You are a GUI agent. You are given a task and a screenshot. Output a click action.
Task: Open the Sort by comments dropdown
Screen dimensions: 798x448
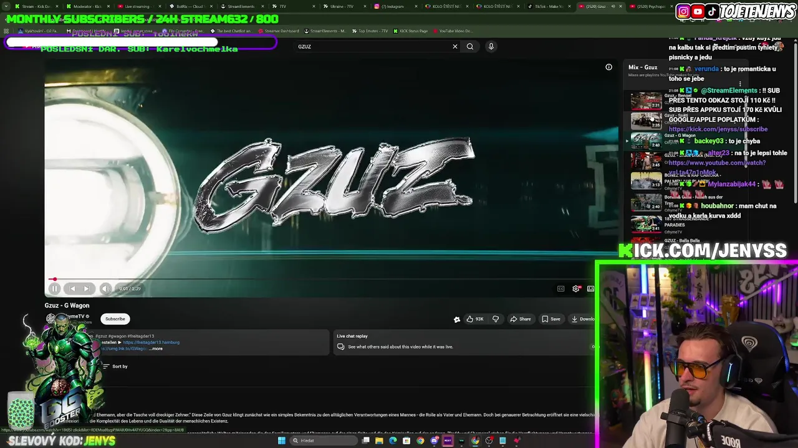click(115, 366)
